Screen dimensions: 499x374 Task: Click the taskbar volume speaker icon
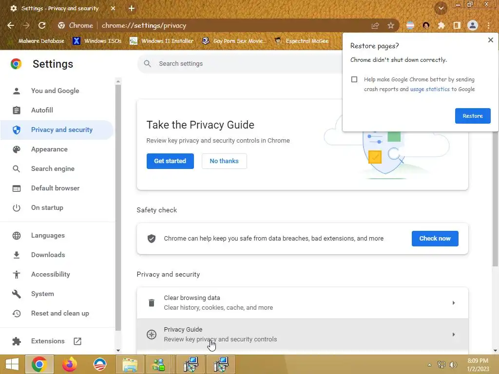pos(453,364)
